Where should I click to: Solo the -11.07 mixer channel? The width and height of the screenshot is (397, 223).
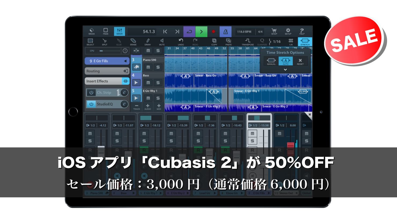pyautogui.click(x=117, y=141)
